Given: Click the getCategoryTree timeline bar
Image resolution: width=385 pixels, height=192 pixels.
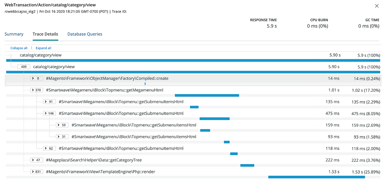Looking at the screenshot, I should (x=247, y=165).
